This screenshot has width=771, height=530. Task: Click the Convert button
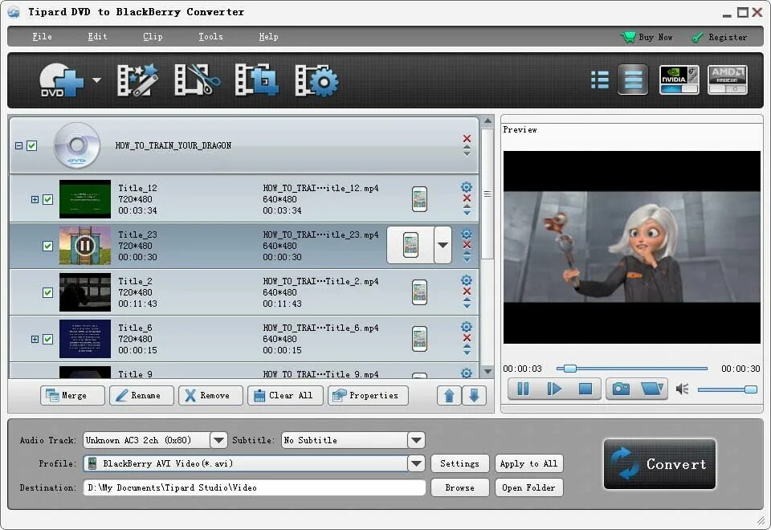[659, 464]
